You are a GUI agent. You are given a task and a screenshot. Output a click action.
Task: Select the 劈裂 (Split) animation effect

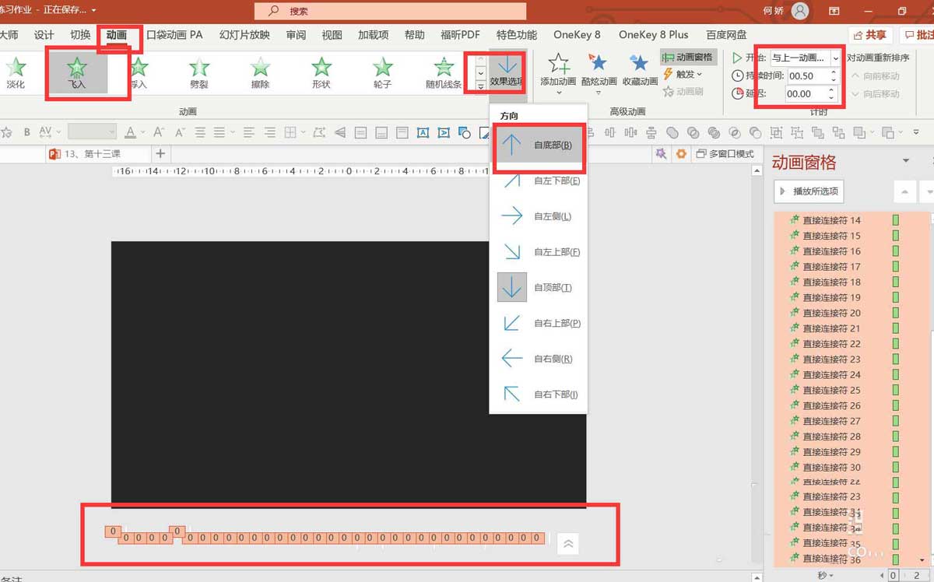199,73
